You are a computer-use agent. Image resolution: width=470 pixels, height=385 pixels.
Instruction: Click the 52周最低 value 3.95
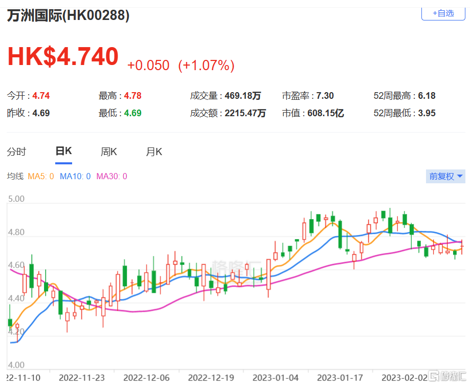(427, 113)
